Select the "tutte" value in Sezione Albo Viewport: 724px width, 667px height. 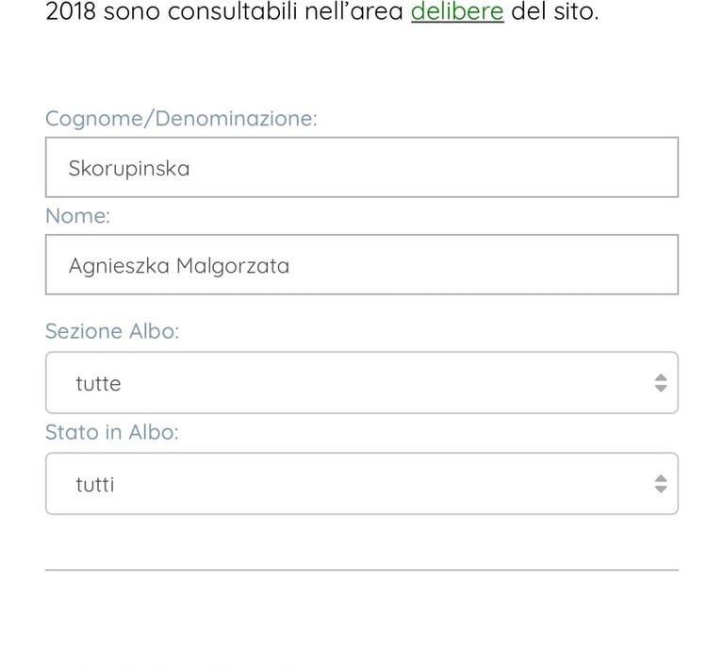click(x=98, y=384)
